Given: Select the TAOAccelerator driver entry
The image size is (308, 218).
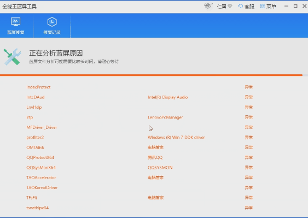Looking at the screenshot, I should [41, 178].
